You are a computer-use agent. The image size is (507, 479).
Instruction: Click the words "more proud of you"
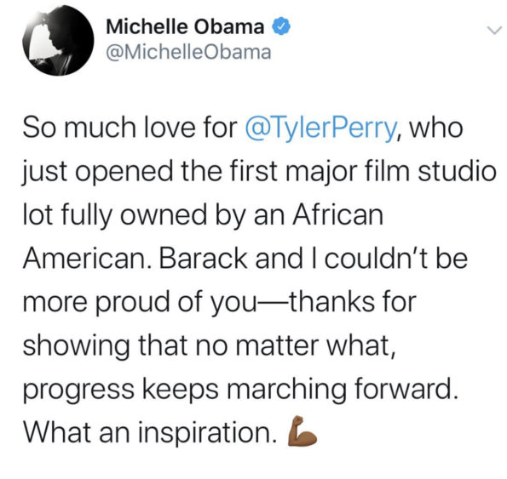(140, 303)
